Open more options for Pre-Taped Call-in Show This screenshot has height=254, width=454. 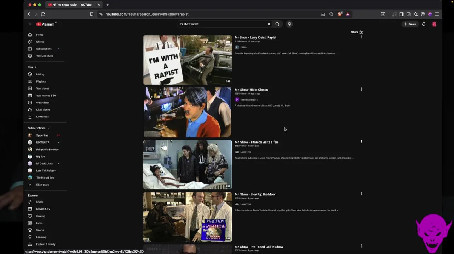point(361,246)
